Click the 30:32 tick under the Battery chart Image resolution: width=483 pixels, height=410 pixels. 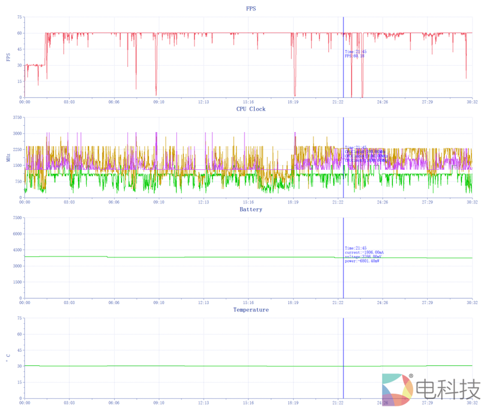472,303
